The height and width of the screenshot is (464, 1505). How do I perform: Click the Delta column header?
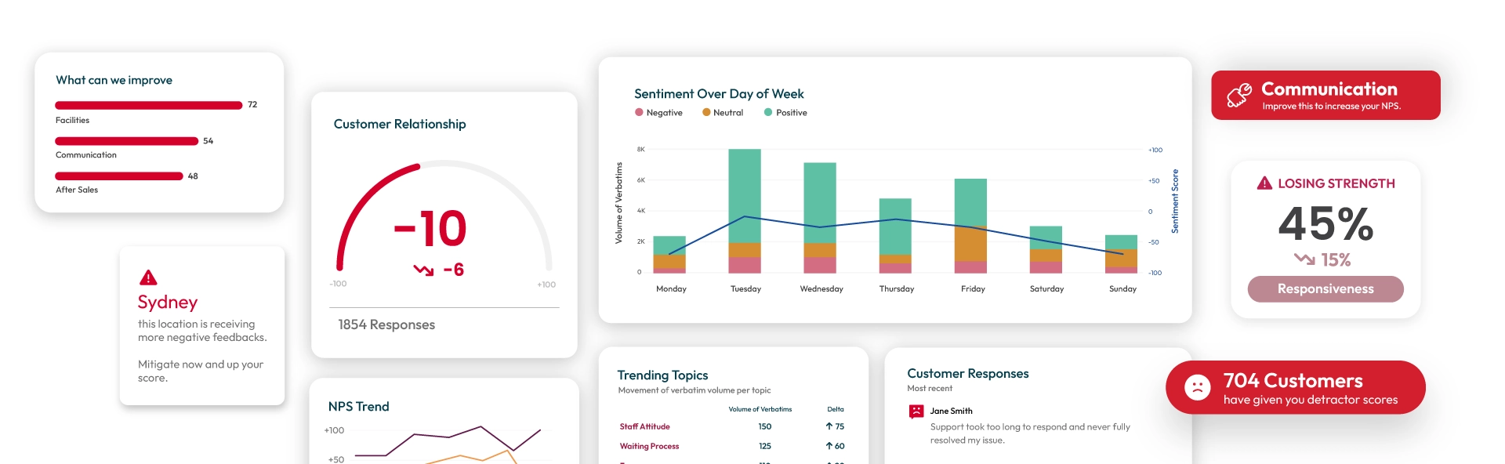pyautogui.click(x=836, y=409)
